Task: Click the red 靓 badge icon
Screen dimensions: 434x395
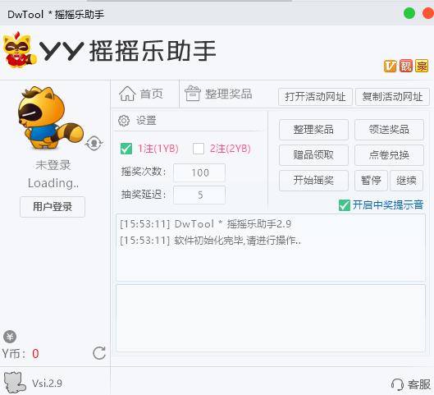Action: pyautogui.click(x=406, y=66)
